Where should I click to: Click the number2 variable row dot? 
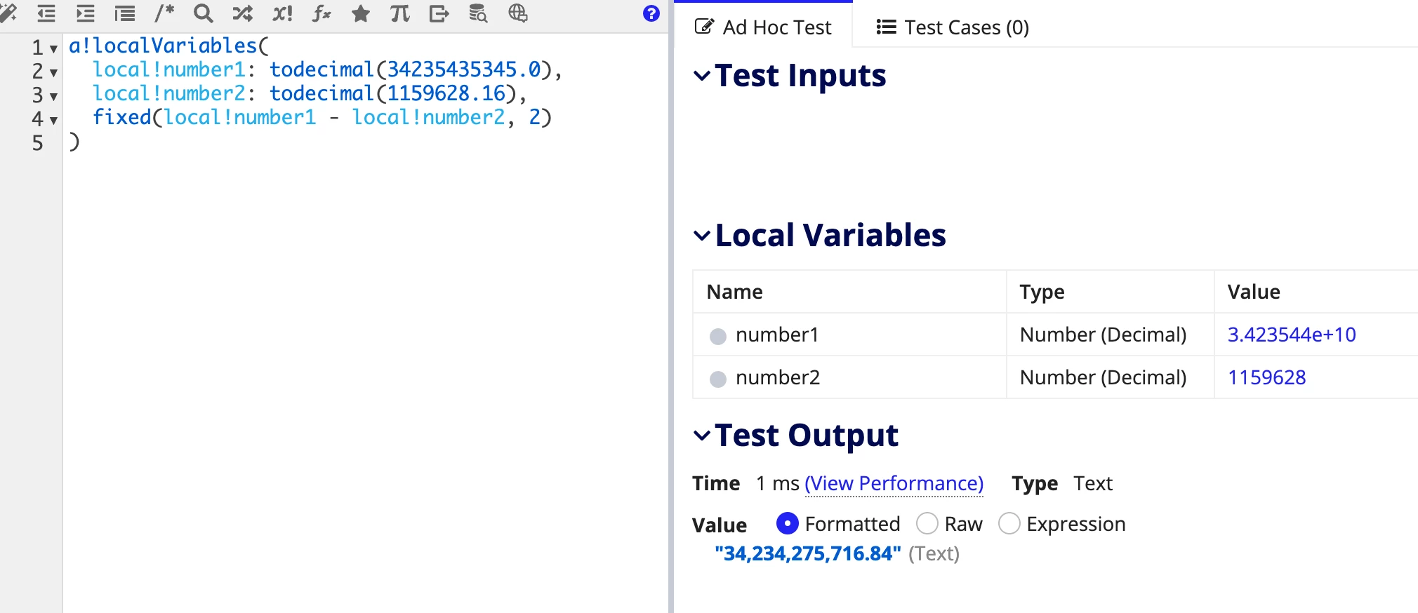pyautogui.click(x=718, y=379)
